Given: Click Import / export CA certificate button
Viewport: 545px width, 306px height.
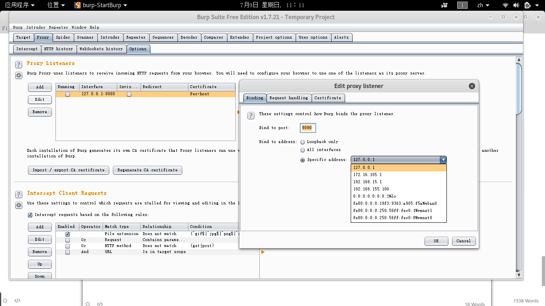Looking at the screenshot, I should (69, 170).
